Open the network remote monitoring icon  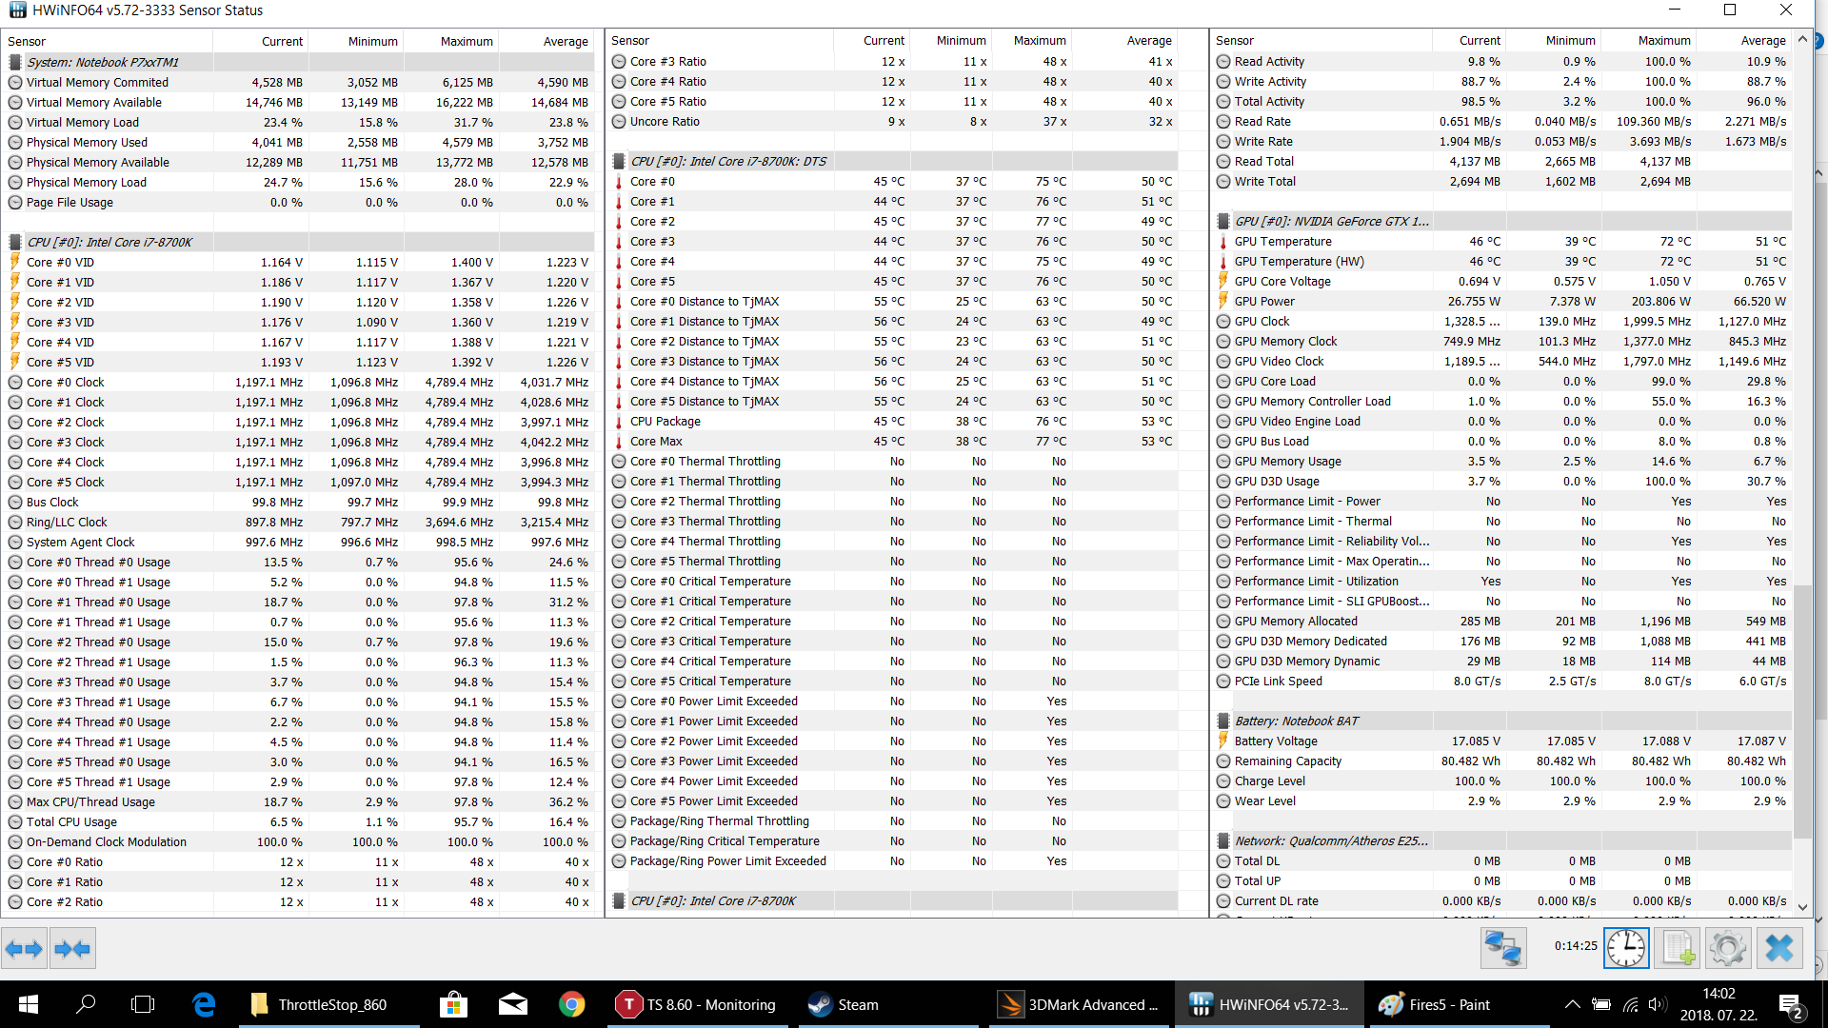point(1504,948)
